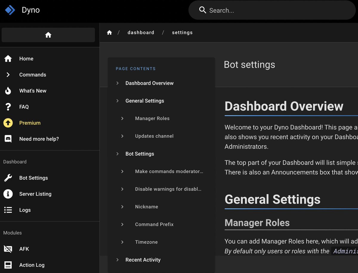Click the Dyno brand name
This screenshot has width=358, height=273.
tap(31, 10)
